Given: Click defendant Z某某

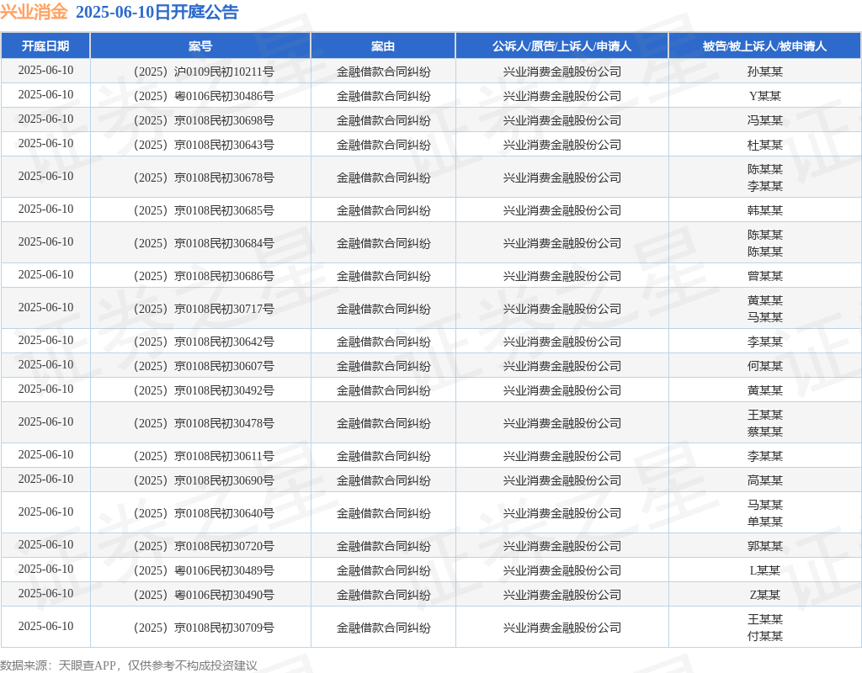Looking at the screenshot, I should pos(764,595).
